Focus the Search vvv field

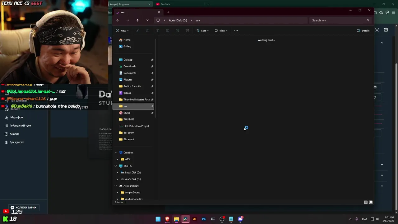pos(340,20)
